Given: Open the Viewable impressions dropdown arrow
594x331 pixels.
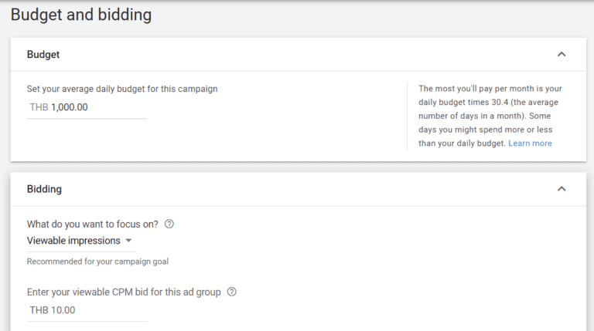Looking at the screenshot, I should [128, 241].
